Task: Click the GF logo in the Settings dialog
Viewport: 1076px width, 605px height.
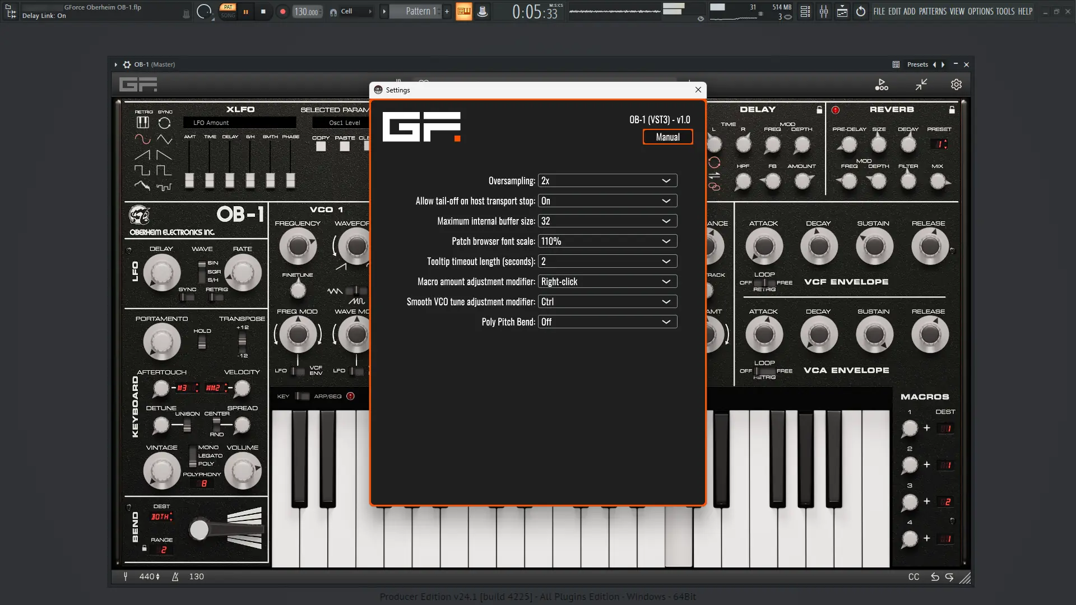Action: click(x=421, y=127)
